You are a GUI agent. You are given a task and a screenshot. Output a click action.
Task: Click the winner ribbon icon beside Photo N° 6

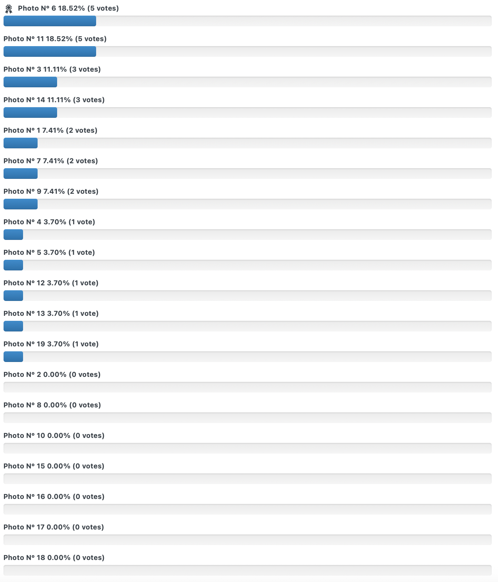click(x=9, y=9)
